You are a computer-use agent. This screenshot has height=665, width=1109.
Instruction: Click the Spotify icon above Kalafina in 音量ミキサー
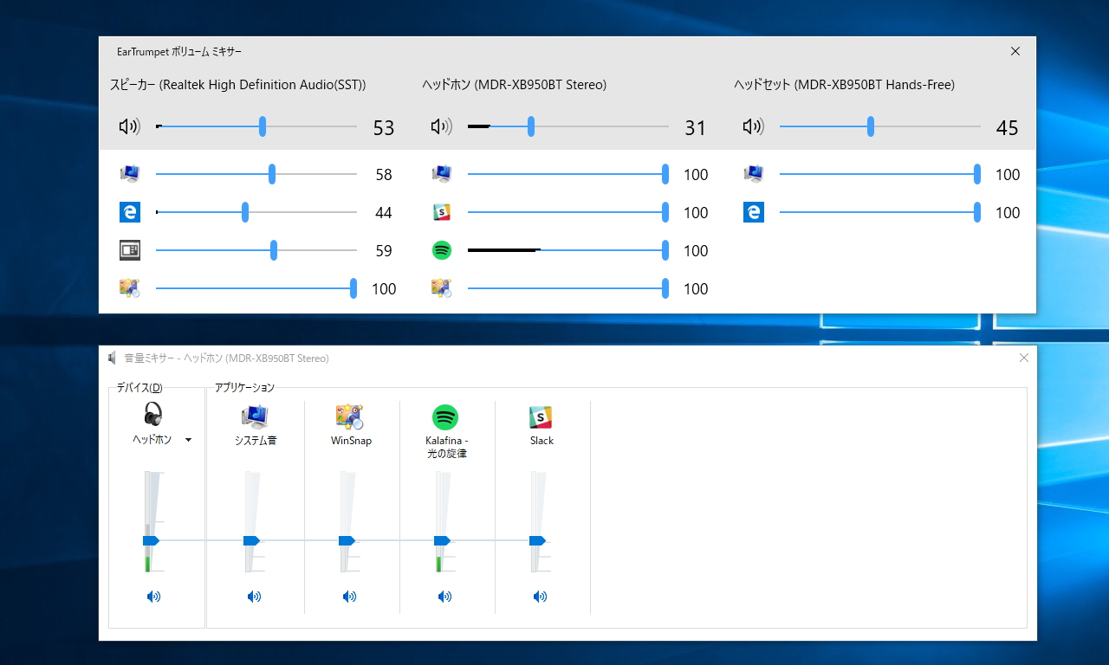click(445, 417)
